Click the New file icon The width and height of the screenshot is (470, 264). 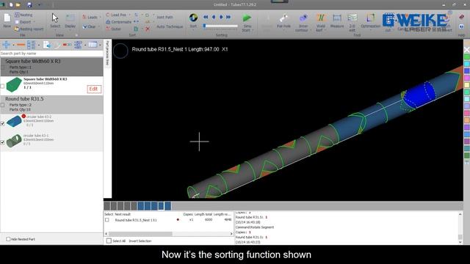click(7, 18)
